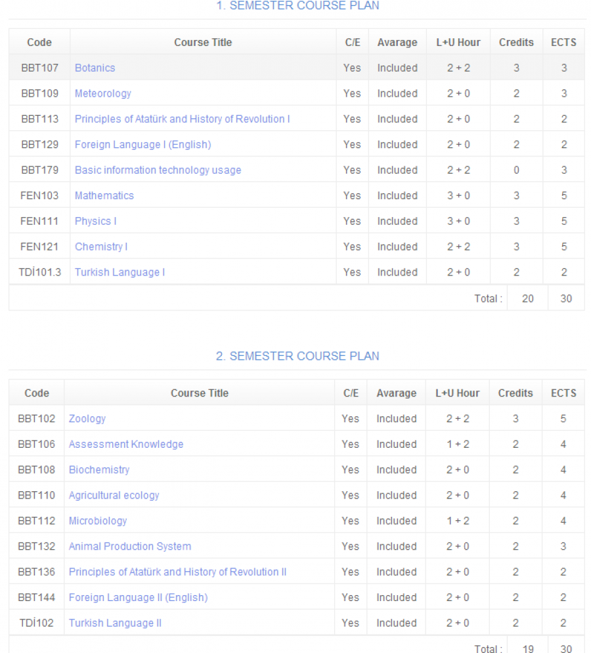Click the total credits value 20
591x653 pixels.
pos(528,299)
